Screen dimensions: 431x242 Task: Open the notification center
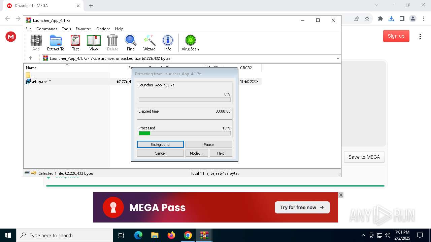(420, 235)
